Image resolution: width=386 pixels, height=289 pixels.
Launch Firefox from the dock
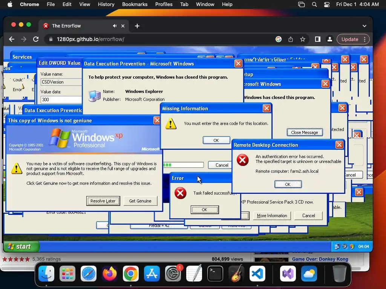pos(110,274)
